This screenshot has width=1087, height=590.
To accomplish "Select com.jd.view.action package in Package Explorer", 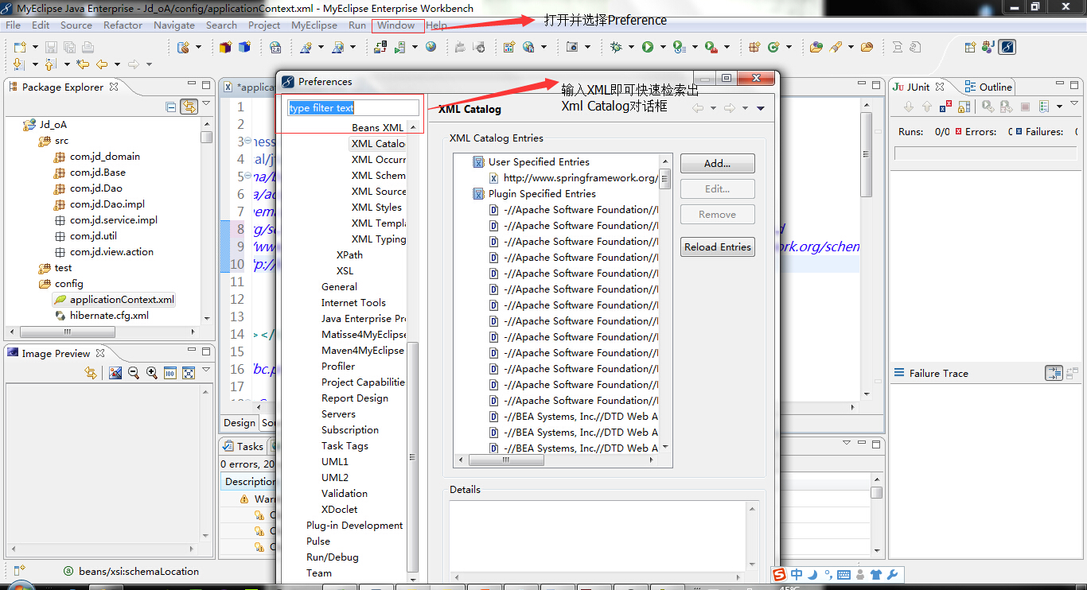I will [x=104, y=252].
